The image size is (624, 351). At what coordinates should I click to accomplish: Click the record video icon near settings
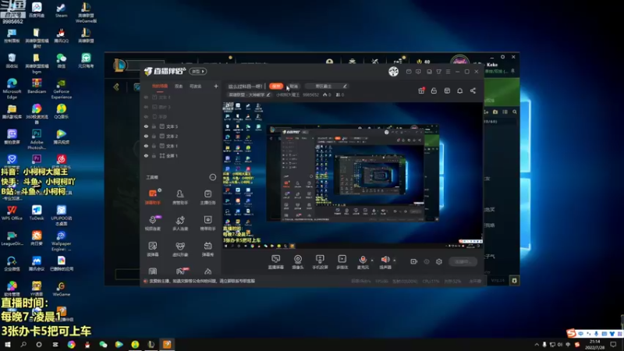tap(414, 261)
